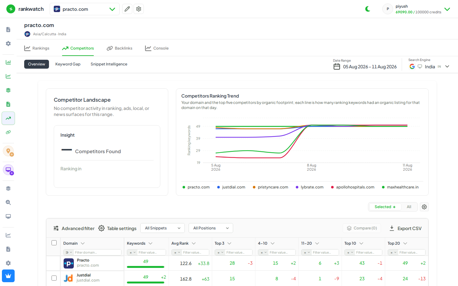The width and height of the screenshot is (458, 286).
Task: Toggle lybrate.com legend color dot
Action: (x=297, y=187)
